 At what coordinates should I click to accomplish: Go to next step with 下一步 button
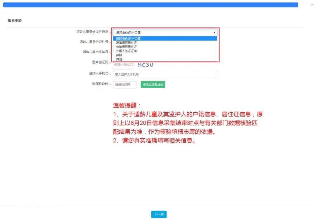[159, 214]
